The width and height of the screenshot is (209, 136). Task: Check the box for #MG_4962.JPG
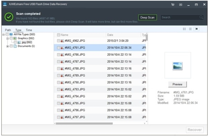pyautogui.click(x=58, y=41)
